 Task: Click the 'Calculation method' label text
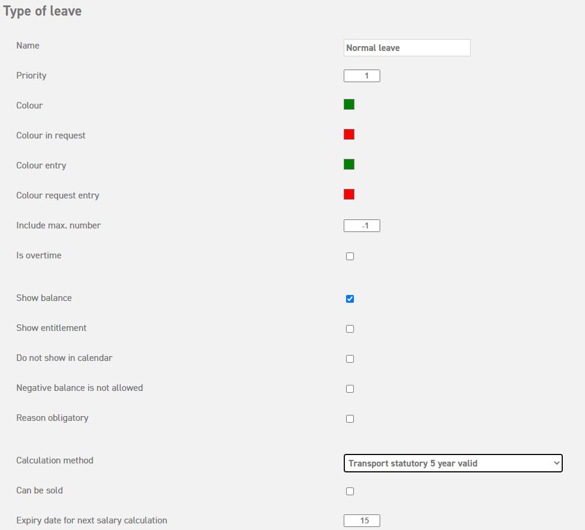tap(54, 460)
